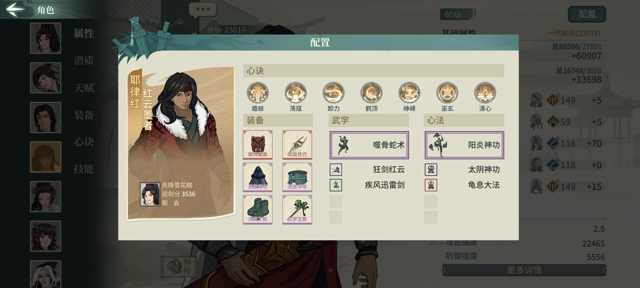Open the 流放之靴 boots slot

pyautogui.click(x=258, y=210)
